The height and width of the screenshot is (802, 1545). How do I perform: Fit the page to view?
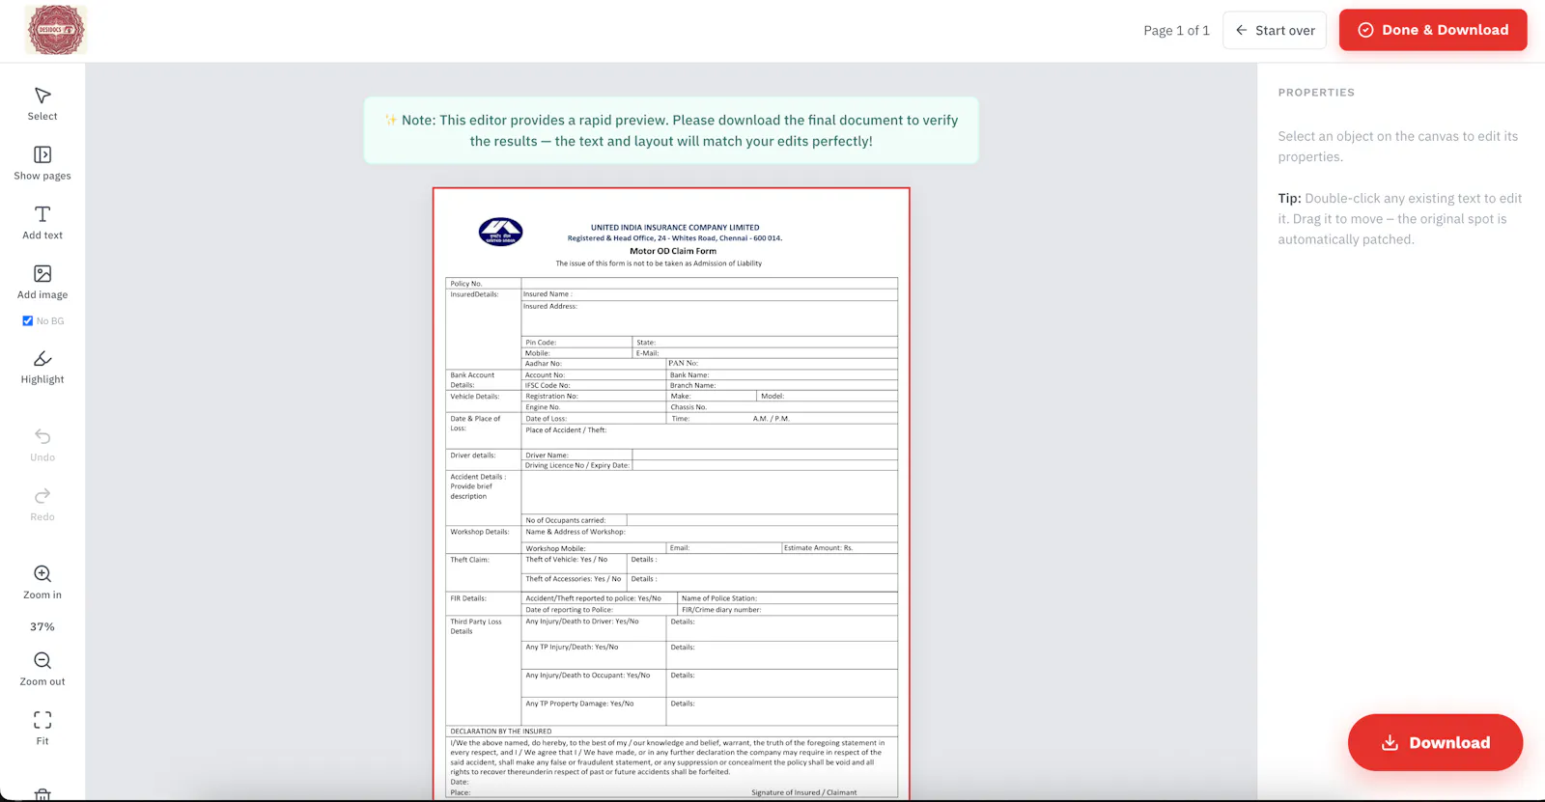click(x=42, y=728)
